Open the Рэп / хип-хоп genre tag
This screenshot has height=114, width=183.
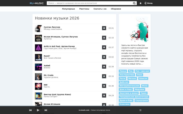click(142, 71)
